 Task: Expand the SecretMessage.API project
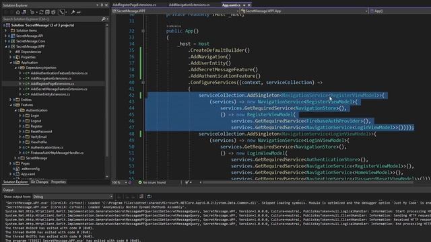[x=6, y=36]
